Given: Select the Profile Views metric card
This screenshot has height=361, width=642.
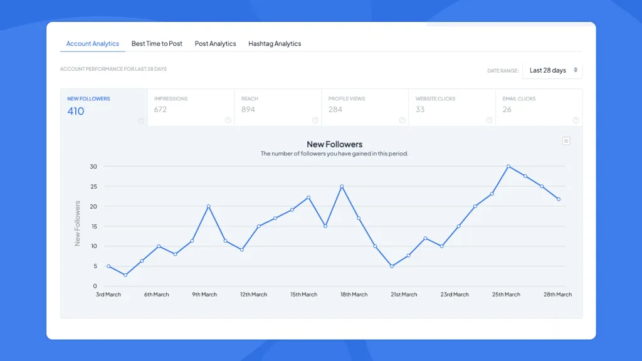Looking at the screenshot, I should point(366,108).
